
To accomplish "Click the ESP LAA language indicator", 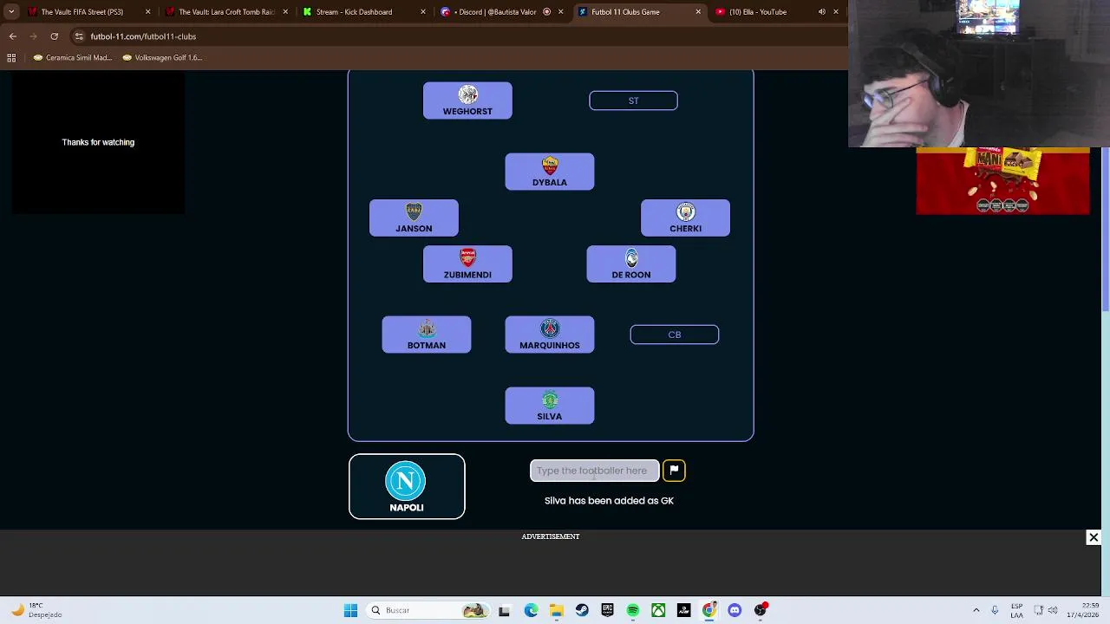I will 1016,610.
